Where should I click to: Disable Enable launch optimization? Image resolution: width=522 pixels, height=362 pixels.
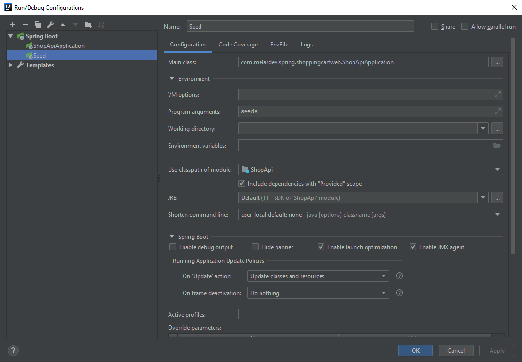pos(321,247)
